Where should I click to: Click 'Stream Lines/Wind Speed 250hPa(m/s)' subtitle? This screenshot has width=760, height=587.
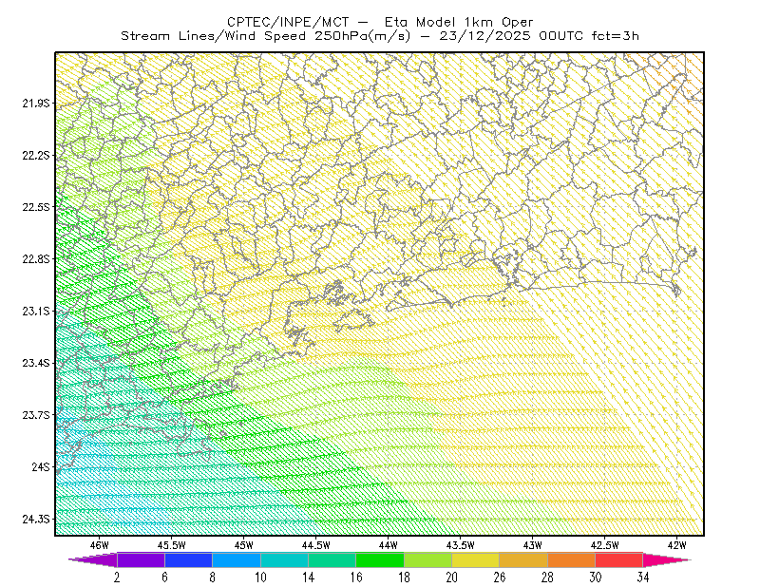pos(265,36)
